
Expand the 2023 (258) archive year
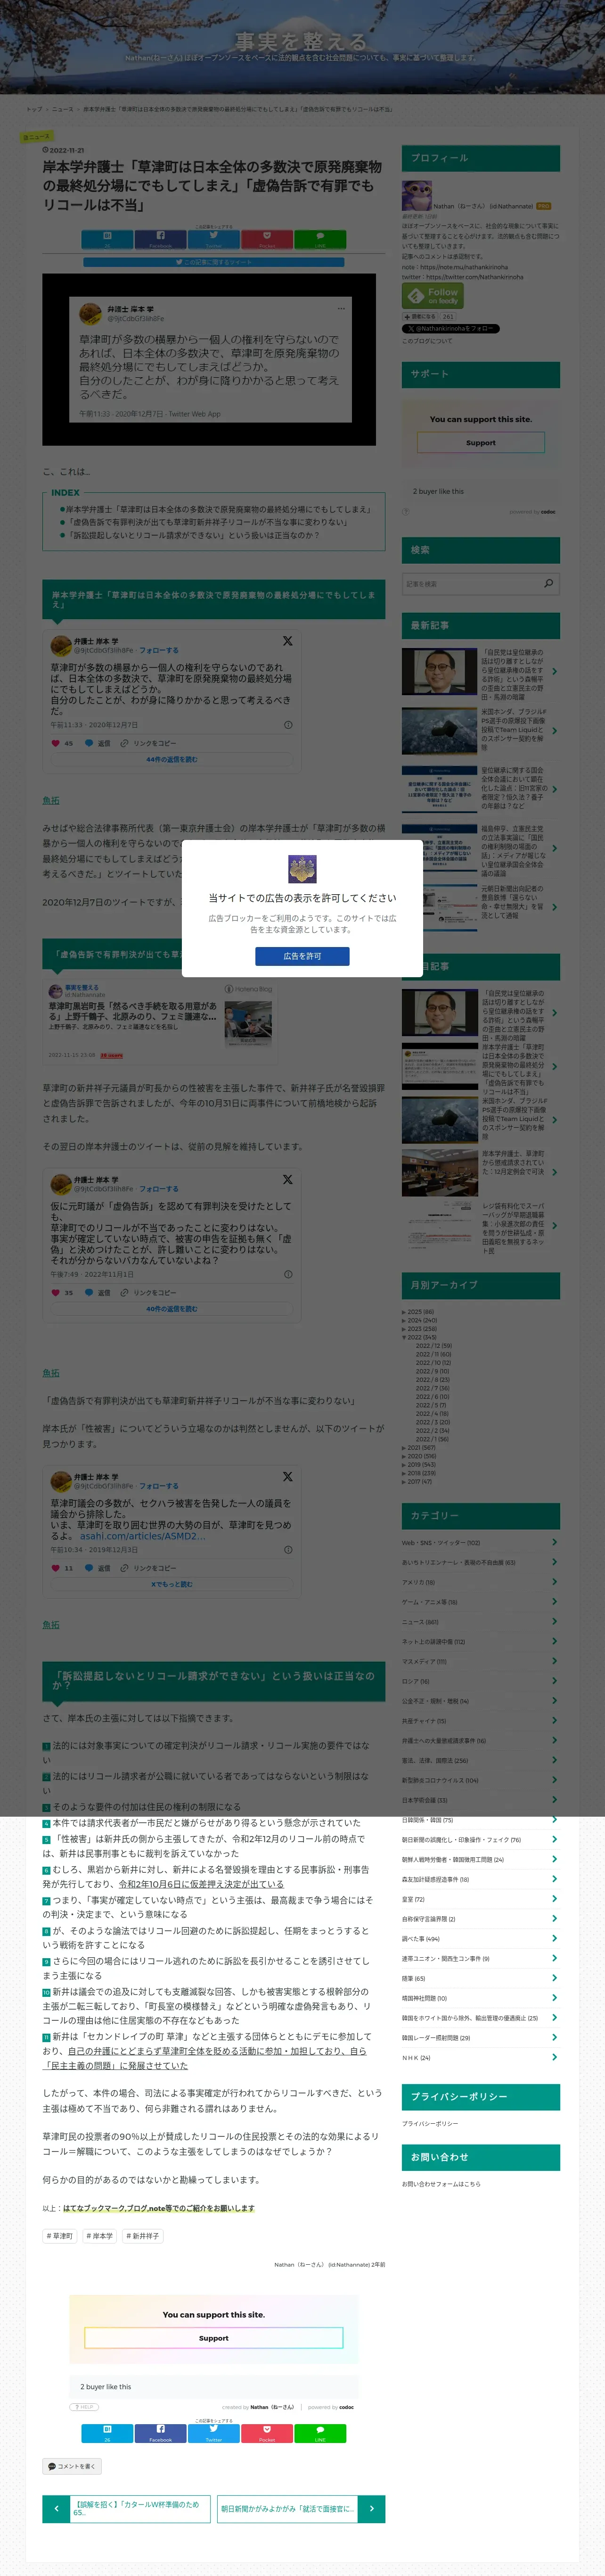pos(404,1329)
